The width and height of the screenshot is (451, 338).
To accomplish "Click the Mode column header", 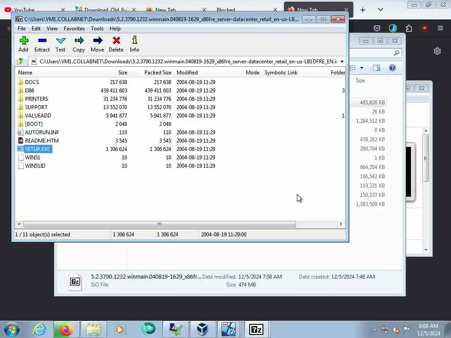I will (x=252, y=73).
